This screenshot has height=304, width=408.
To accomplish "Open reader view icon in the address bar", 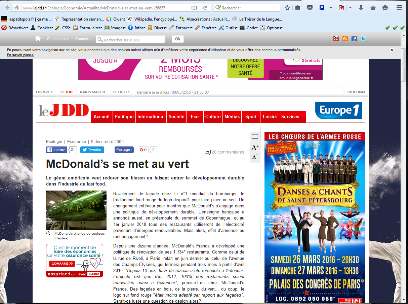I will (194, 8).
